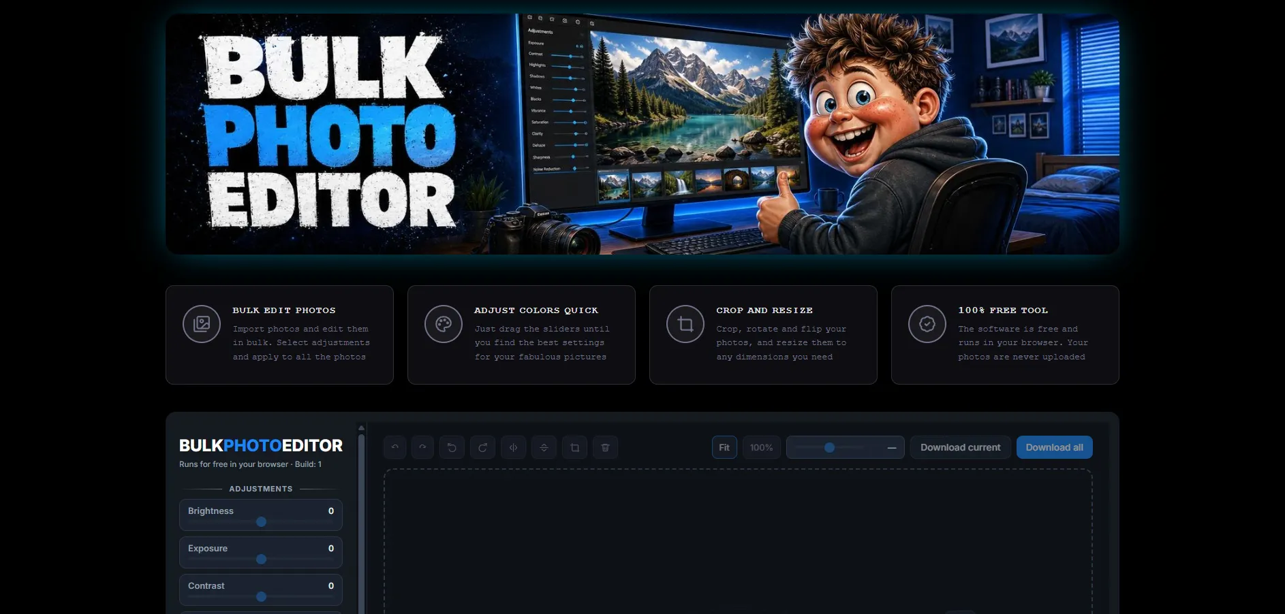This screenshot has height=614, width=1285.
Task: Click the Bulk Edit Photos card heading
Action: tap(284, 310)
